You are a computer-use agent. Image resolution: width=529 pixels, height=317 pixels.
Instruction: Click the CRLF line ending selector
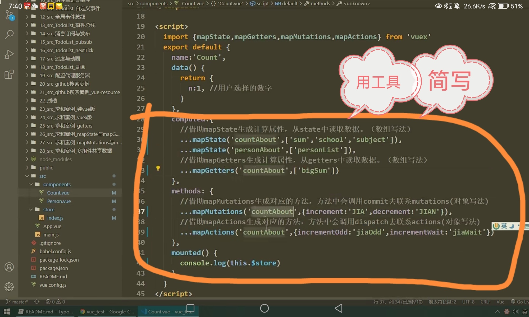(485, 302)
